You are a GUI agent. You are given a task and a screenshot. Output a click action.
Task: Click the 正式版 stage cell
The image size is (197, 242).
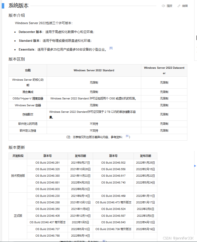coord(18,216)
